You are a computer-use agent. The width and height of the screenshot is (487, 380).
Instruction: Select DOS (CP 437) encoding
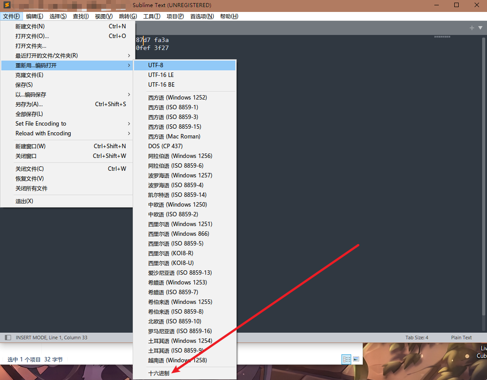pyautogui.click(x=185, y=146)
